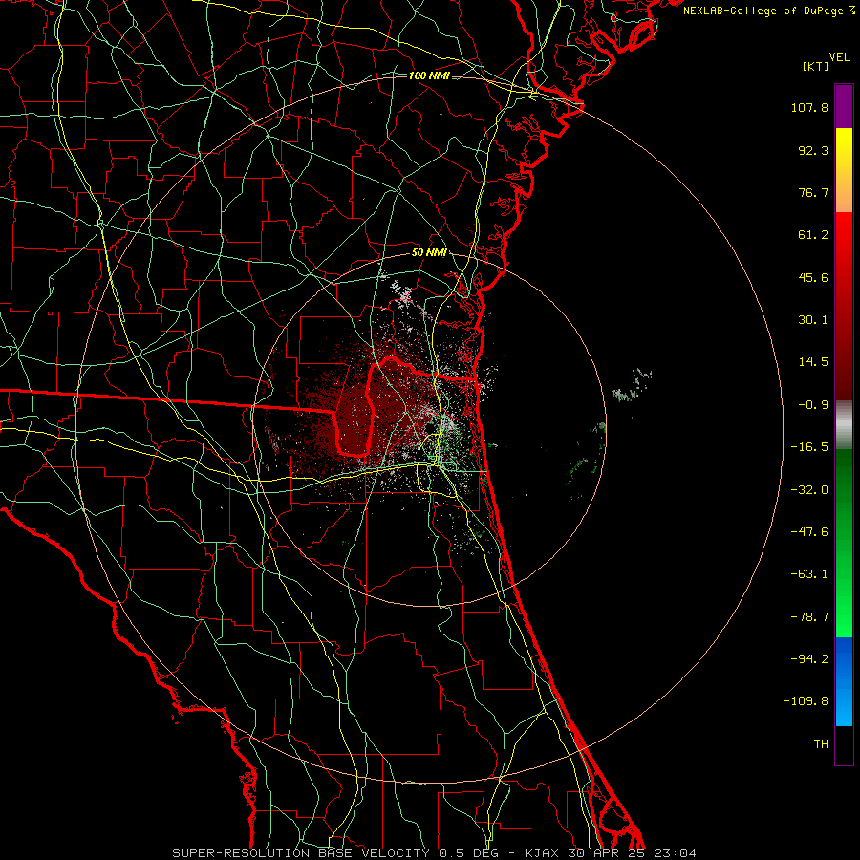
Task: Click the -78.7 legend value
Action: pyautogui.click(x=809, y=617)
